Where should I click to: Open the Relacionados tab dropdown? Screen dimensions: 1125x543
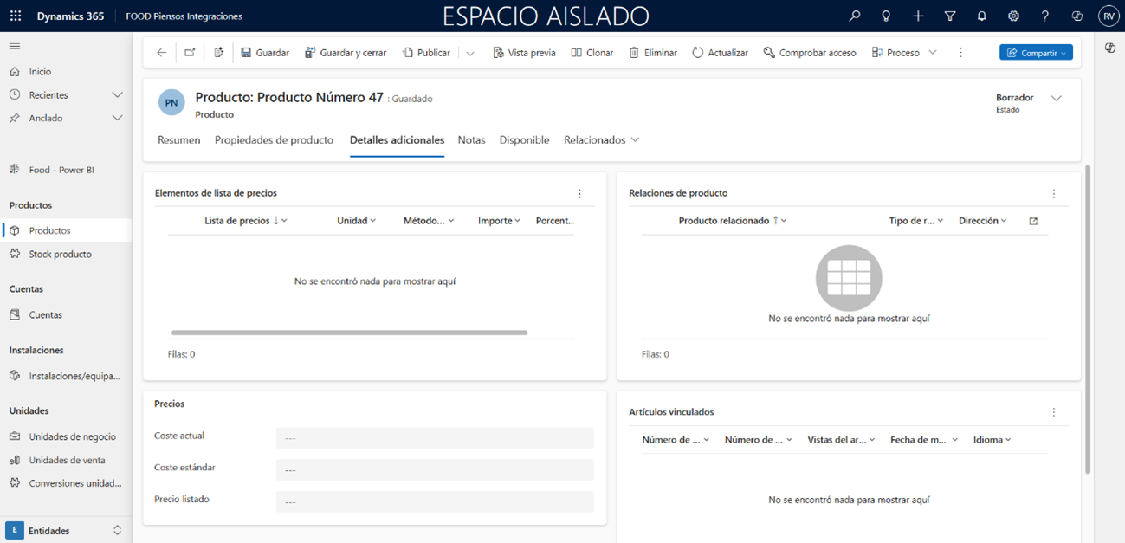coord(601,140)
